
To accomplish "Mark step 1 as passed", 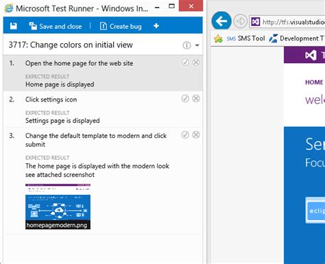I will tap(185, 62).
